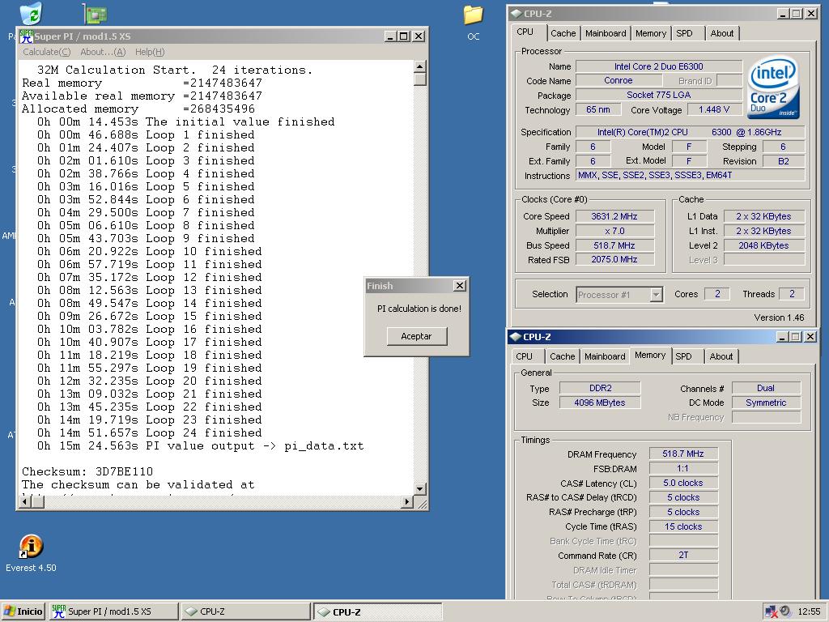Select first CPU-Z taskbar button

[x=245, y=611]
